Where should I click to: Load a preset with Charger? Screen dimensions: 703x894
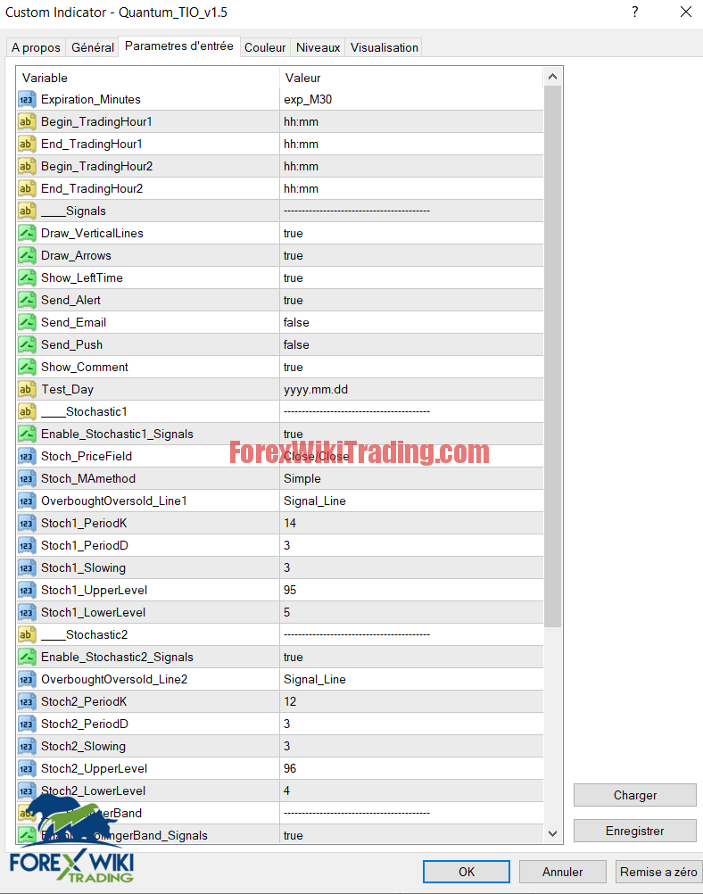pyautogui.click(x=634, y=795)
